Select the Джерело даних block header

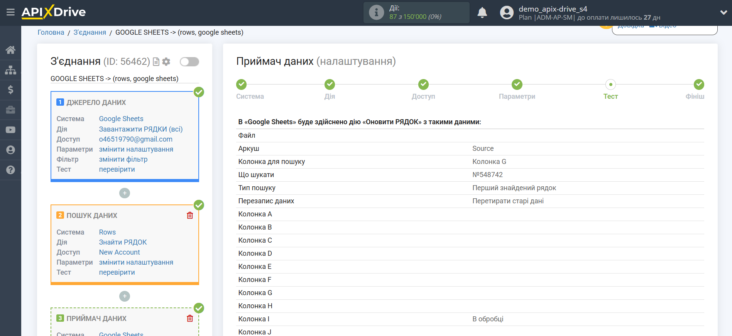[x=96, y=103]
